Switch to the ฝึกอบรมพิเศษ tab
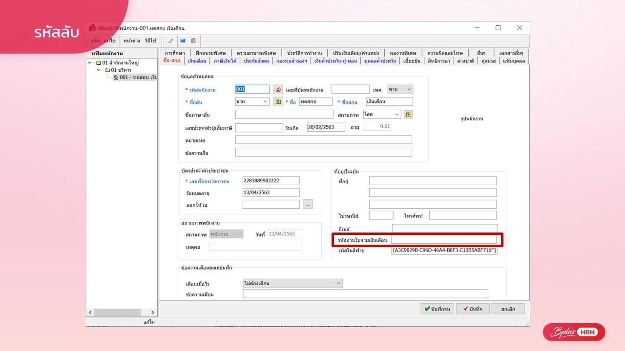 coord(210,53)
